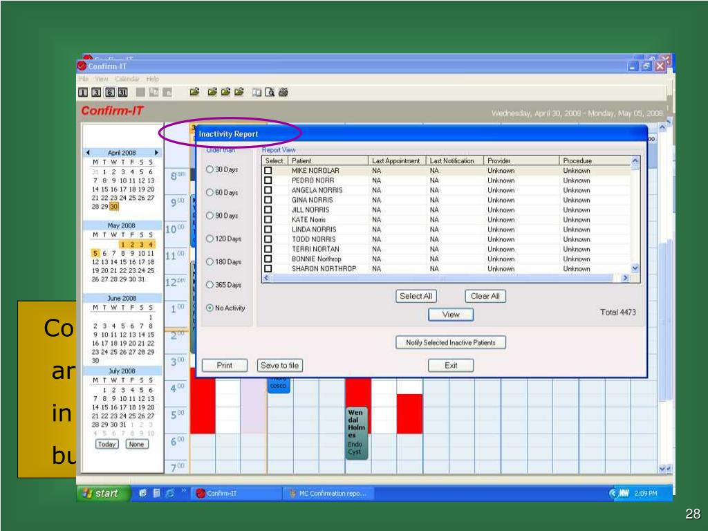Screen dimensions: 708x531
Task: Select May 5 in the mini calendar
Action: click(95, 253)
